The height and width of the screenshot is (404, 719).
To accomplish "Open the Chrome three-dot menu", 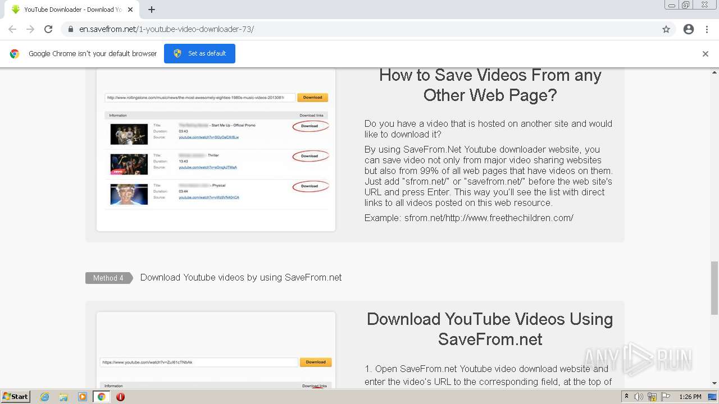I will [x=707, y=29].
